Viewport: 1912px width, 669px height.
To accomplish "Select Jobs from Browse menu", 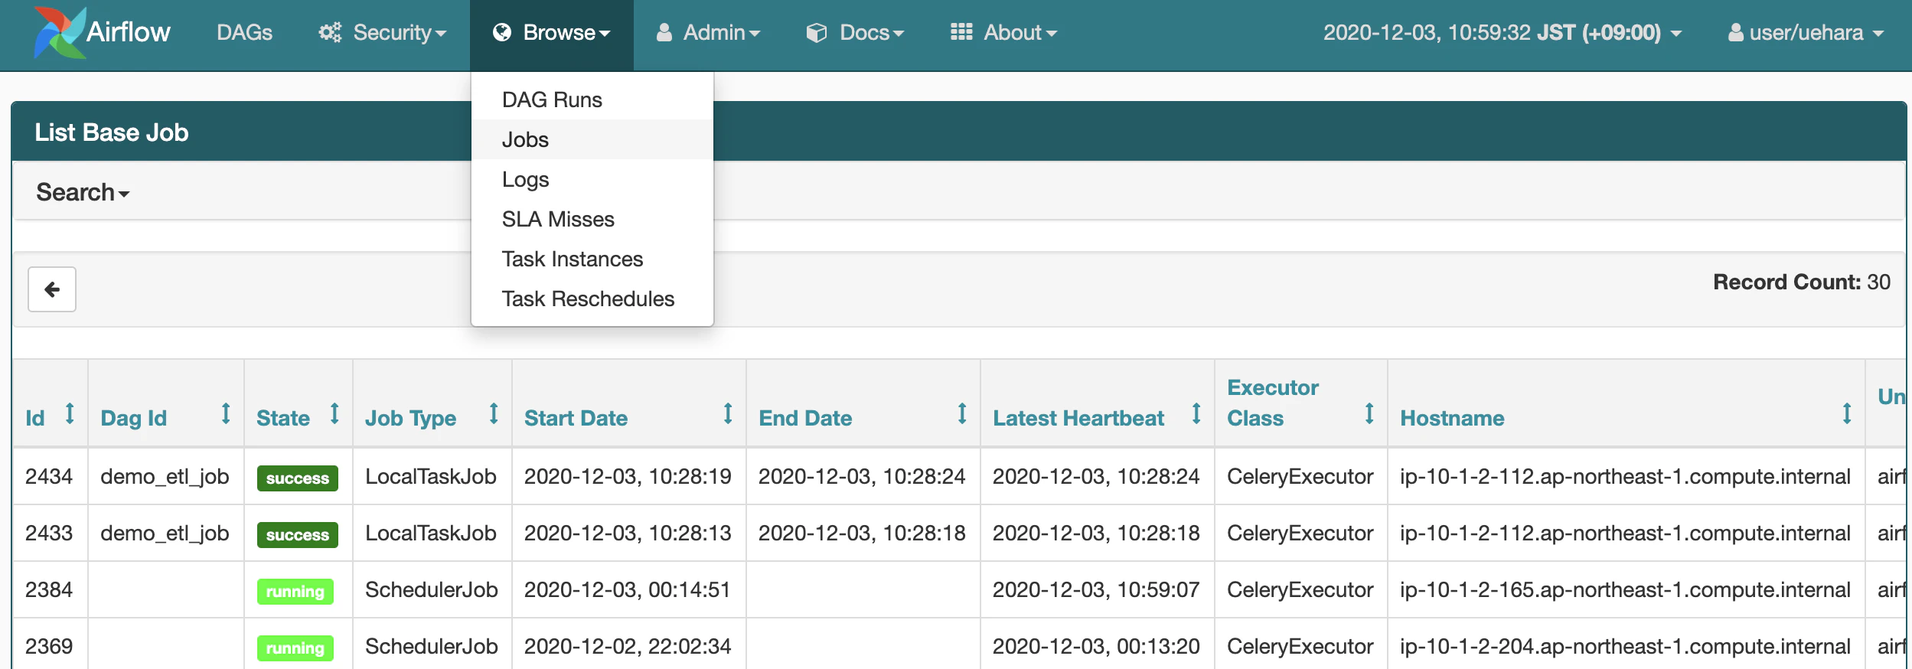I will click(x=592, y=139).
